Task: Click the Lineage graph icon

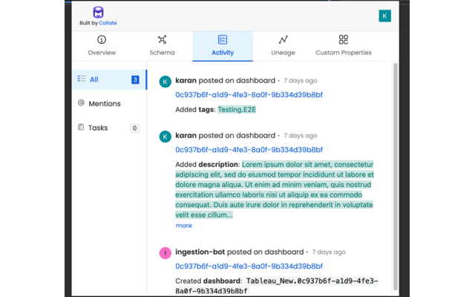Action: [x=283, y=39]
